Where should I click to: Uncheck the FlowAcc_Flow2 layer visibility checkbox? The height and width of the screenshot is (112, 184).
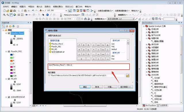click(9, 33)
